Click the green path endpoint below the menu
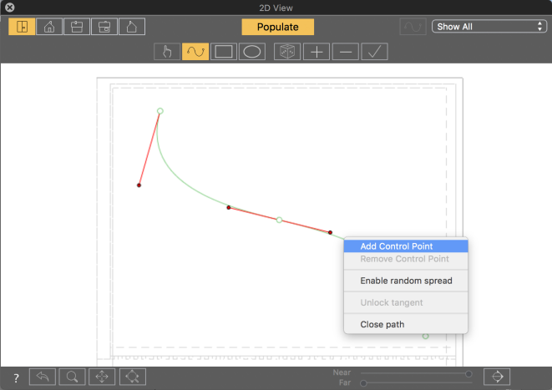Viewport: 552px width, 390px height. [x=426, y=337]
